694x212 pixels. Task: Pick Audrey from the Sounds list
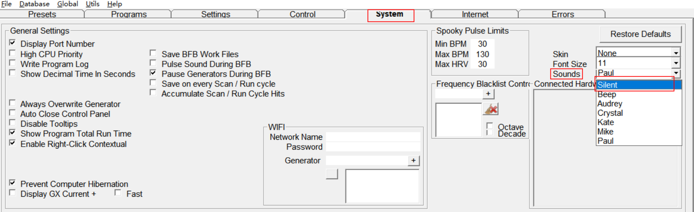(610, 104)
